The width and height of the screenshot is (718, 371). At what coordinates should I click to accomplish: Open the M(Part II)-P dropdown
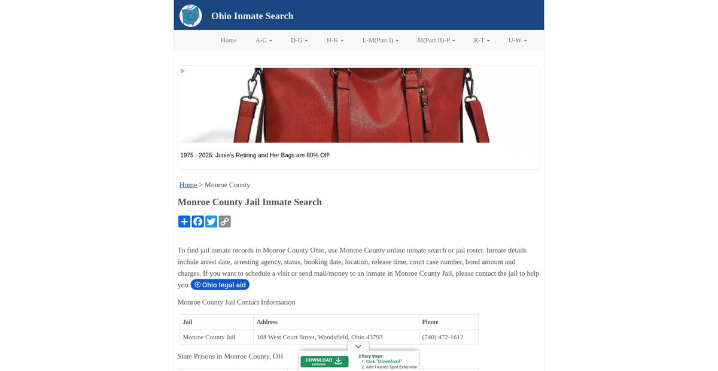(x=436, y=40)
